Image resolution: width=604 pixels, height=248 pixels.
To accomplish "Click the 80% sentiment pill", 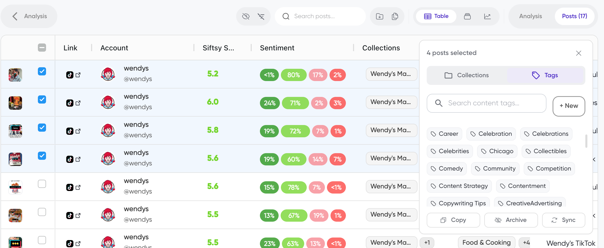I will tap(293, 75).
